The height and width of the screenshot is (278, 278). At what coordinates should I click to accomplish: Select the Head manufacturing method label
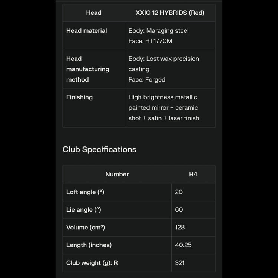[x=88, y=69]
